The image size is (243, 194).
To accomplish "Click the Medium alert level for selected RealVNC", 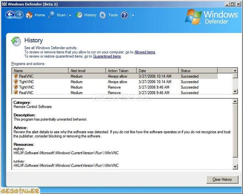I will [x=77, y=76].
